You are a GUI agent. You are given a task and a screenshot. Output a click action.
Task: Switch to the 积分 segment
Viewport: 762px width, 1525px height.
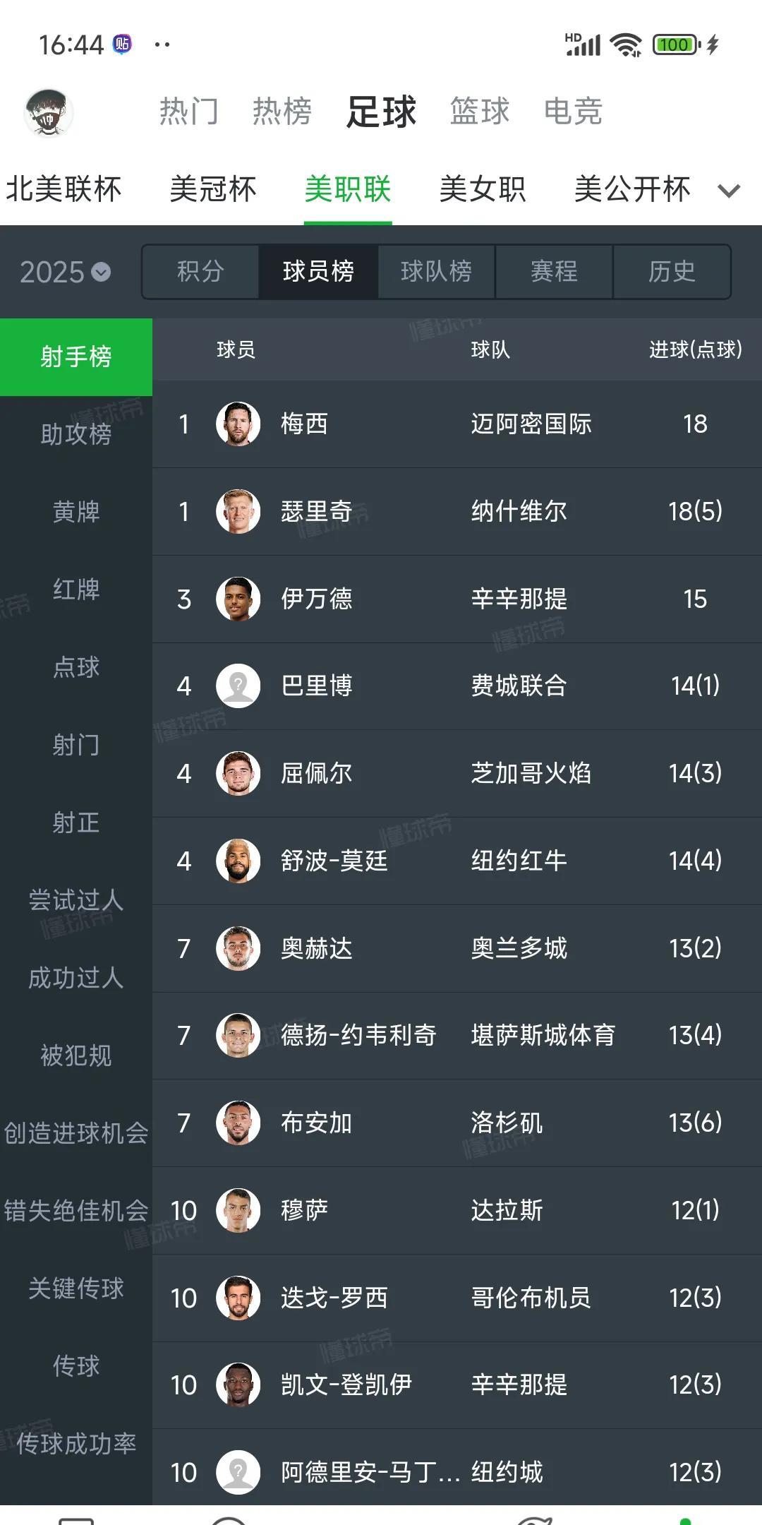pos(201,272)
